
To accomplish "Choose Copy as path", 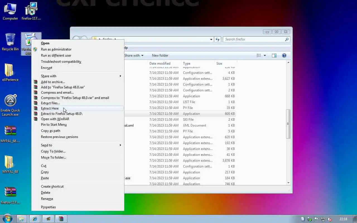I will point(78,131).
